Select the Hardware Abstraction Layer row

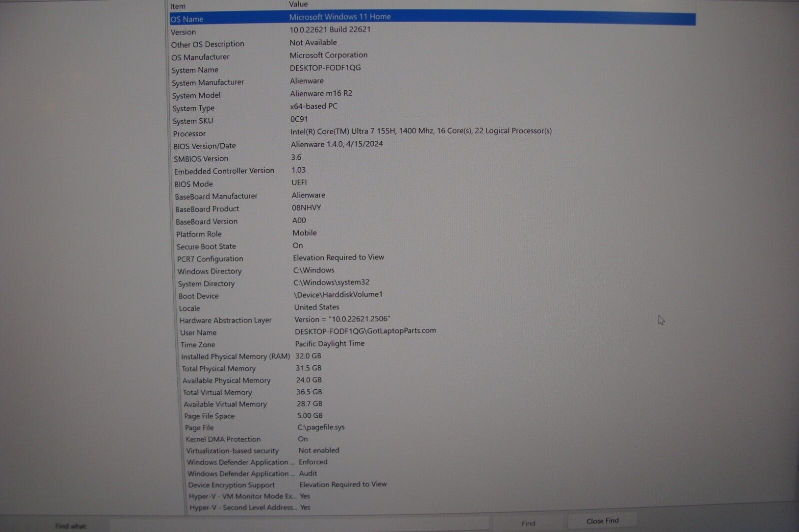(x=432, y=320)
